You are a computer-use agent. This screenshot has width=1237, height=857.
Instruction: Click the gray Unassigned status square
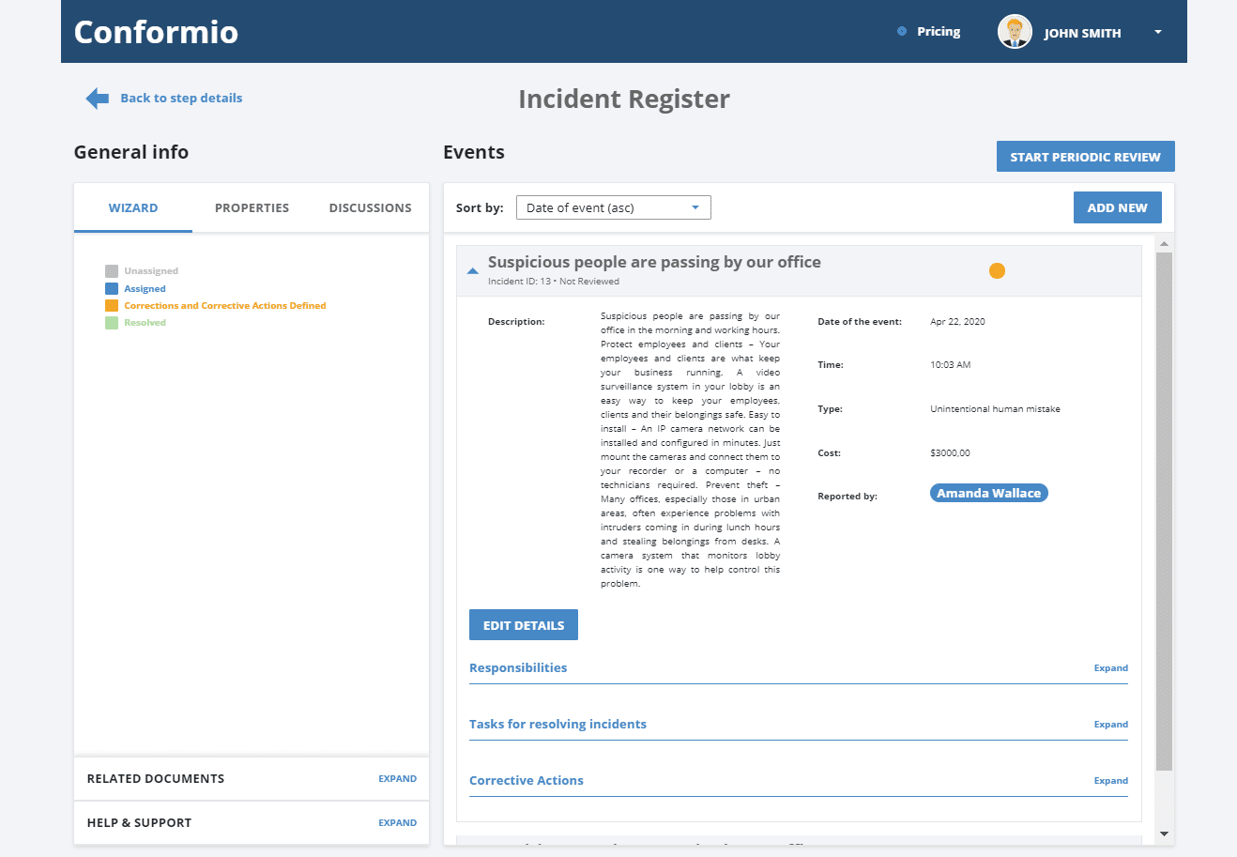pos(112,270)
